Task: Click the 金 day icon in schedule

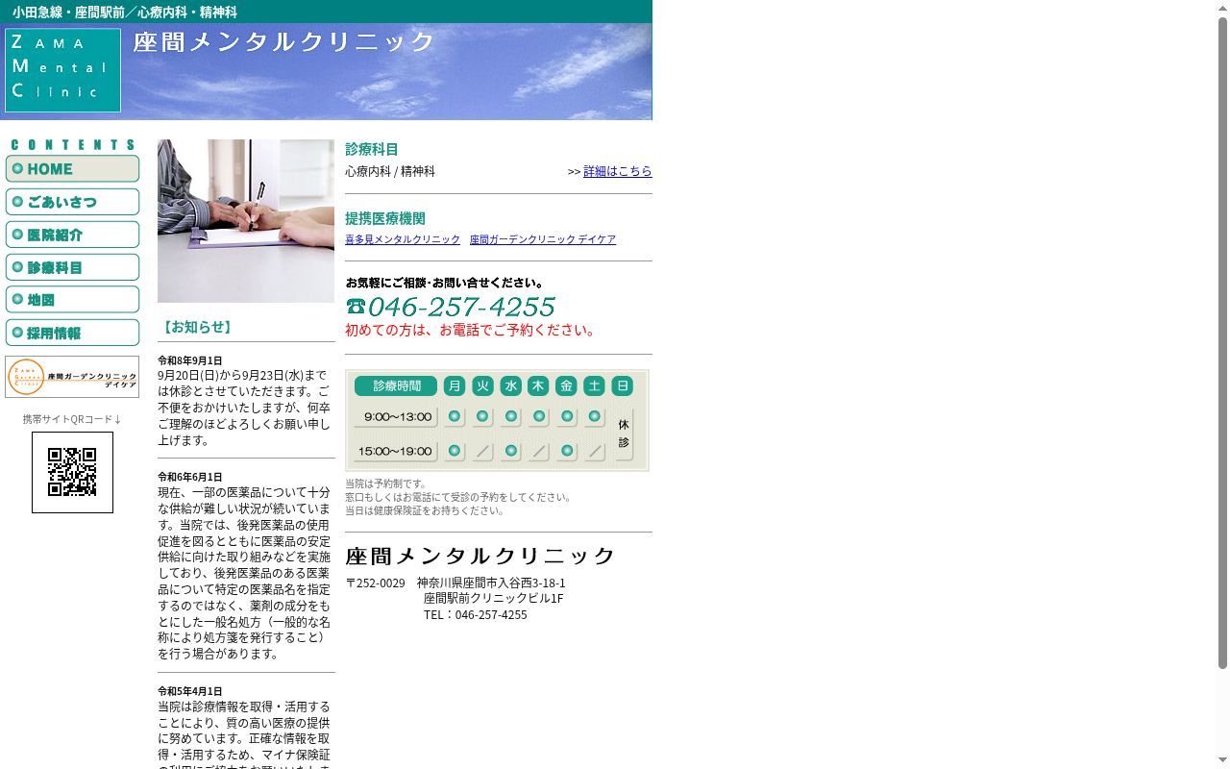Action: click(x=567, y=385)
